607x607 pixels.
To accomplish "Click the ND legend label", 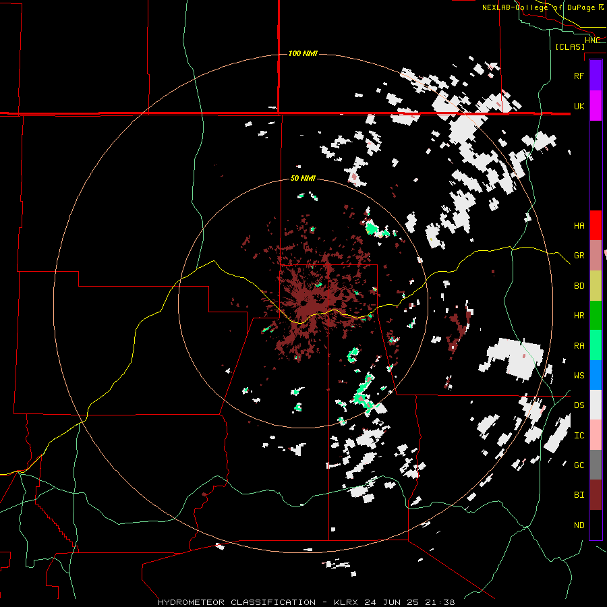I will click(x=579, y=525).
